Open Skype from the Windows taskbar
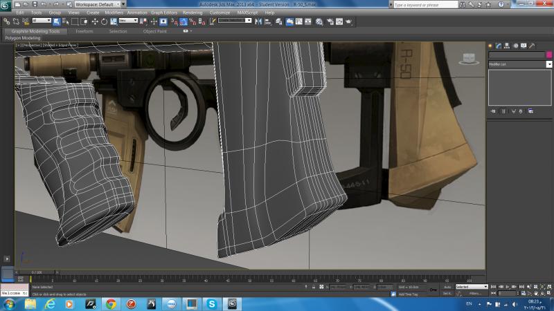 (211, 303)
